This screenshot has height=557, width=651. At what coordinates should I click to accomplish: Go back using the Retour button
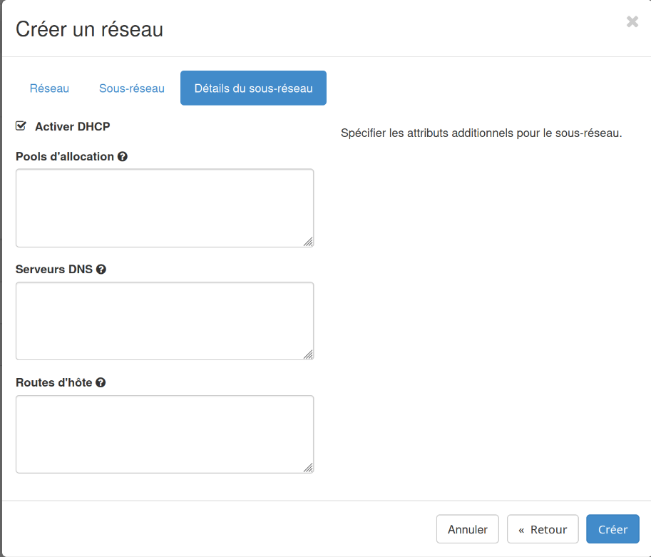(543, 529)
